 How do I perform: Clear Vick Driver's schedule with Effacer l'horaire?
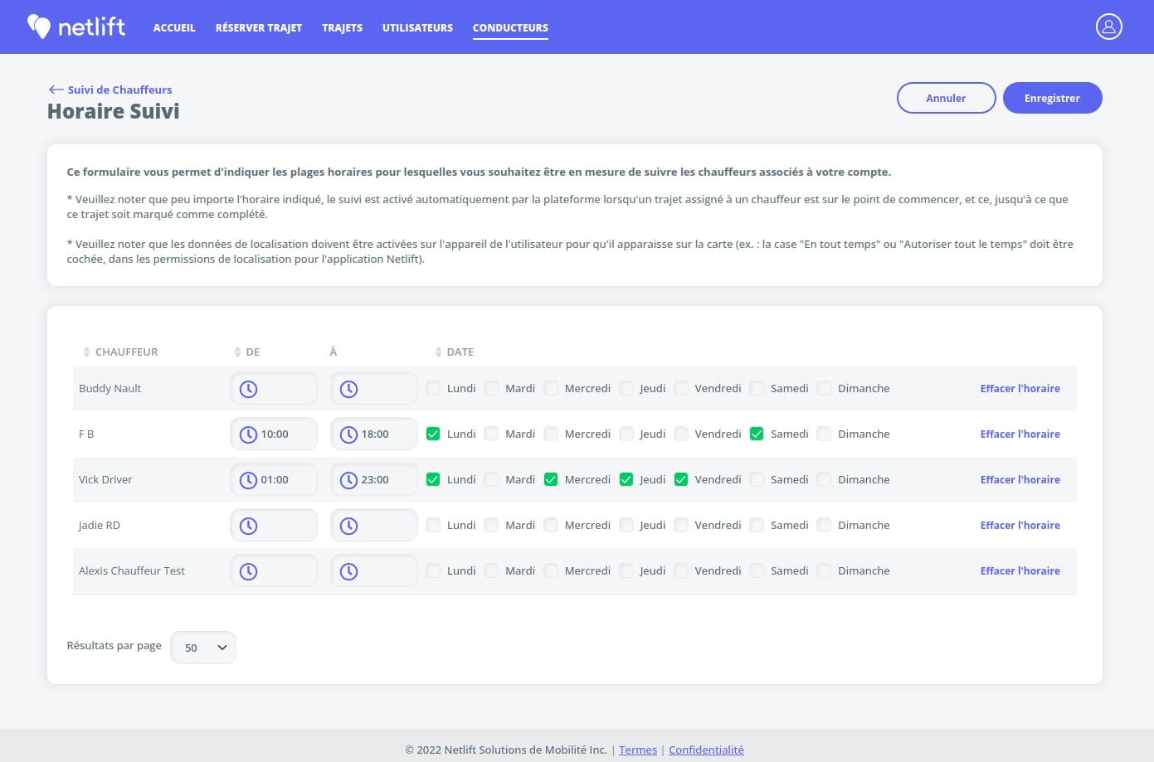(x=1020, y=479)
